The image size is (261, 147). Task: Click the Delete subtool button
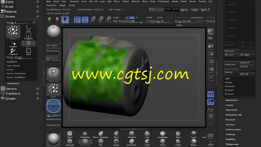pos(232,72)
